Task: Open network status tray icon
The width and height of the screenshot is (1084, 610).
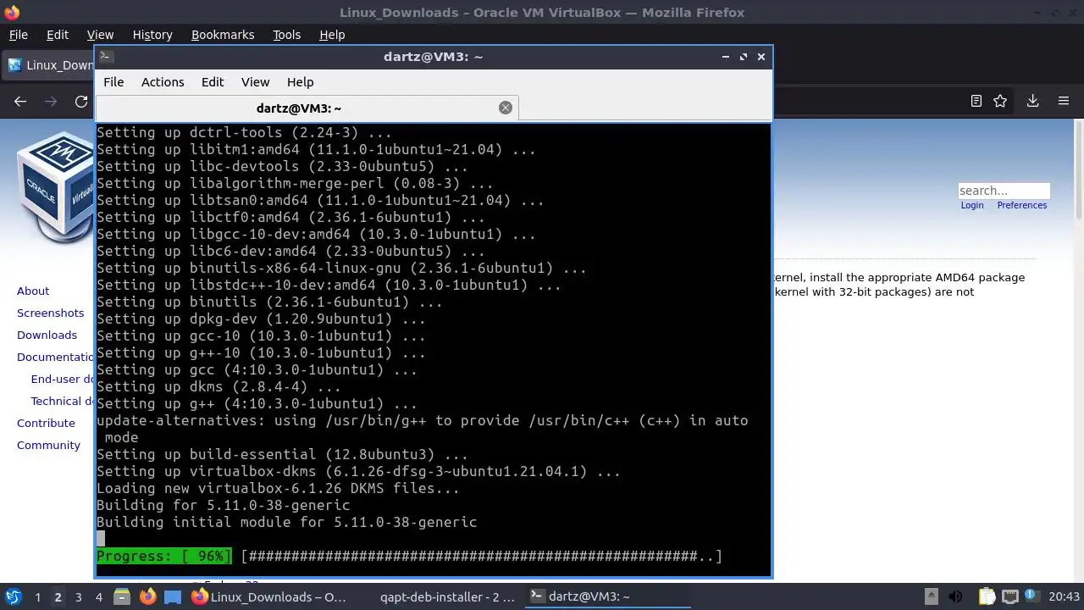Action: tap(1009, 596)
